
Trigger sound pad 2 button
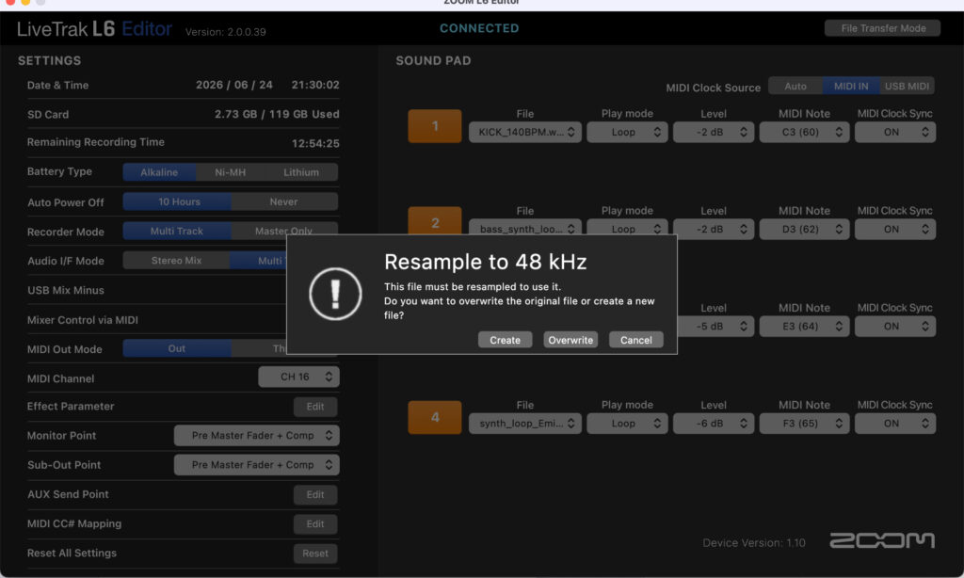click(435, 220)
